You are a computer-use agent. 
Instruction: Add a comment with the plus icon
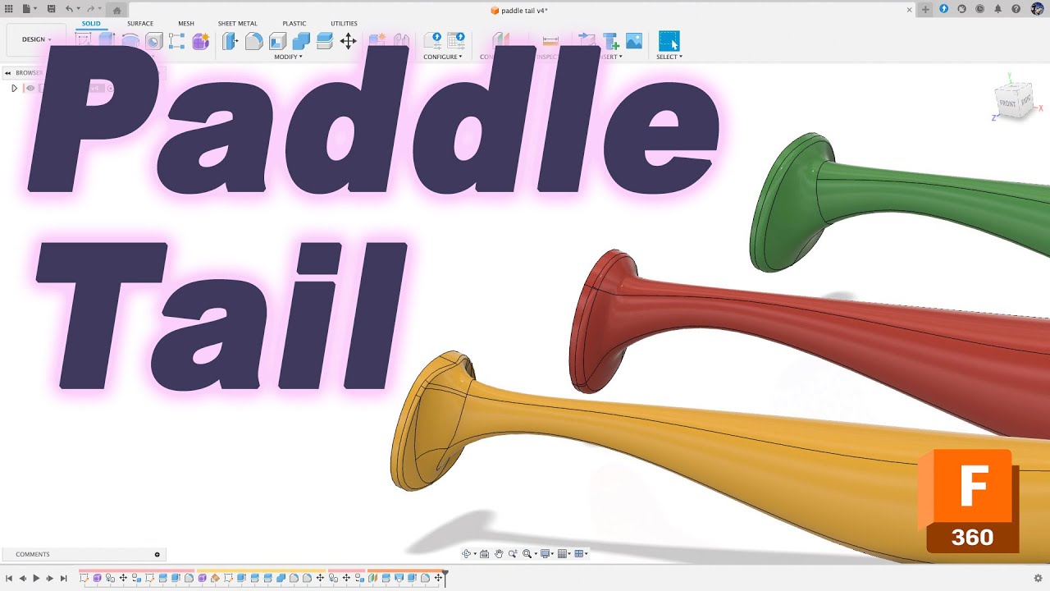tap(157, 554)
